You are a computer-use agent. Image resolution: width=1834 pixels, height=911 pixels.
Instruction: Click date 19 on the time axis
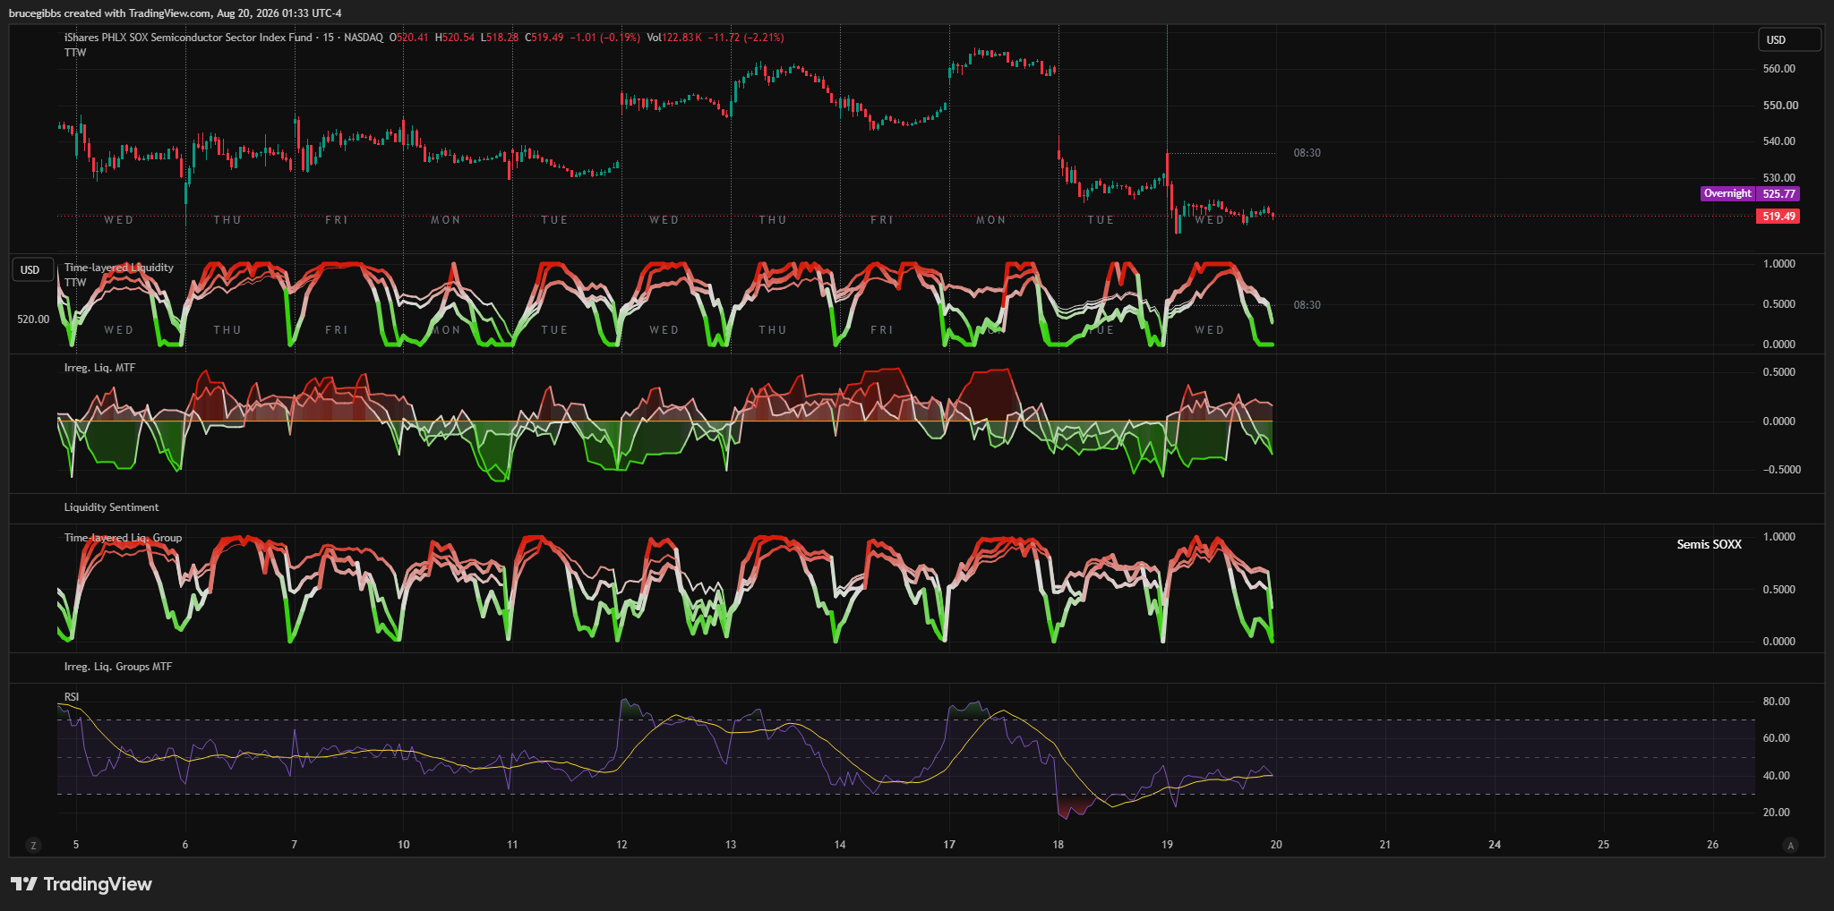tap(1167, 845)
